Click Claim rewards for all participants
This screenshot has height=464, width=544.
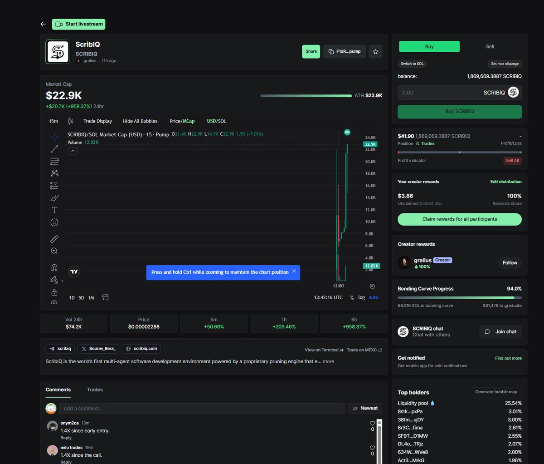(460, 219)
